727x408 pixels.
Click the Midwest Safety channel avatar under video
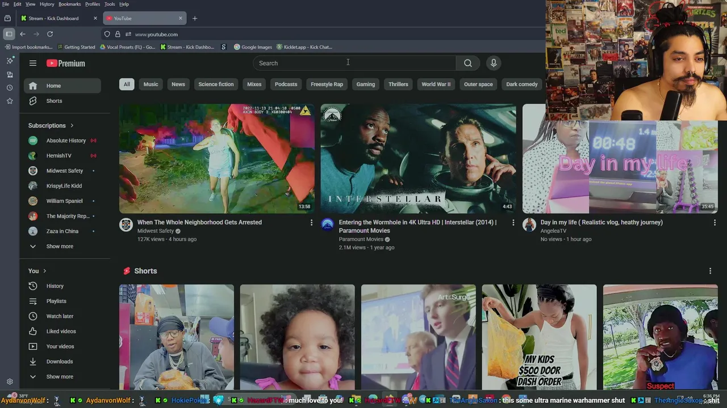[126, 225]
